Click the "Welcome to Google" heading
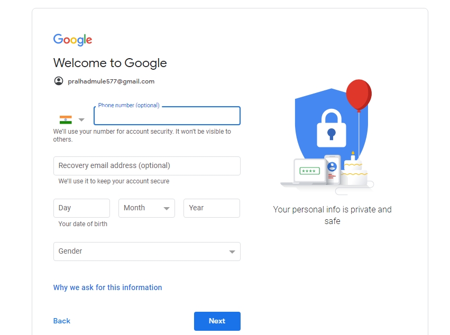The height and width of the screenshot is (335, 450). pyautogui.click(x=110, y=63)
